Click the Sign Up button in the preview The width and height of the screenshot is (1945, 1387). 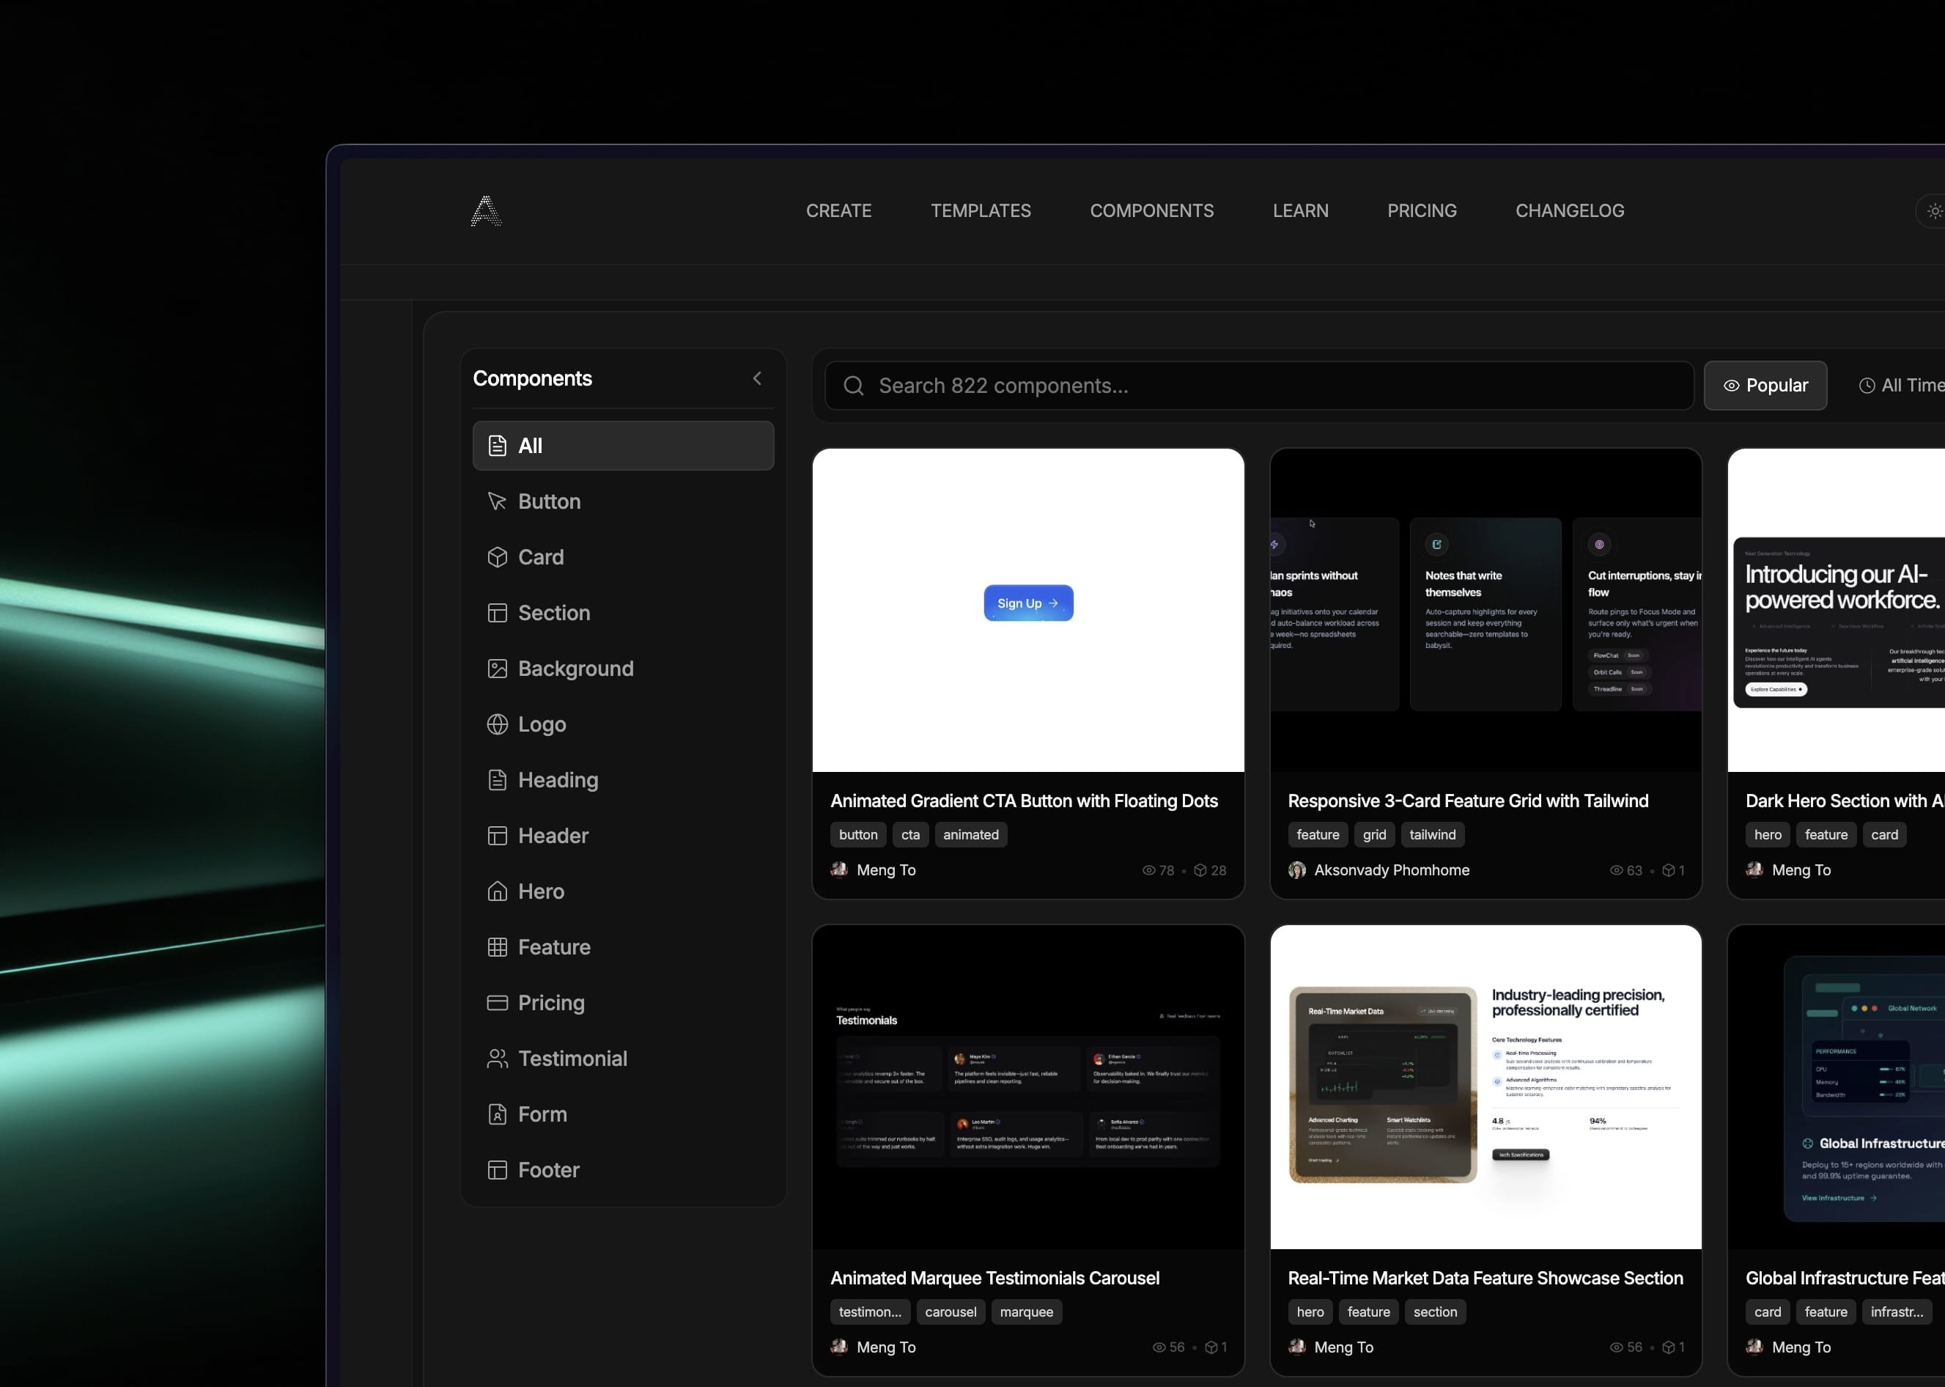click(1027, 603)
